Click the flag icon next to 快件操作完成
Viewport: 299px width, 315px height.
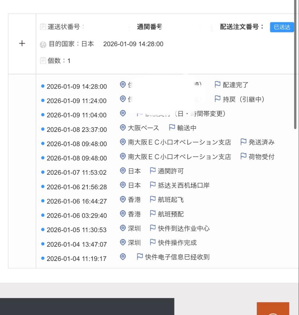click(x=152, y=242)
